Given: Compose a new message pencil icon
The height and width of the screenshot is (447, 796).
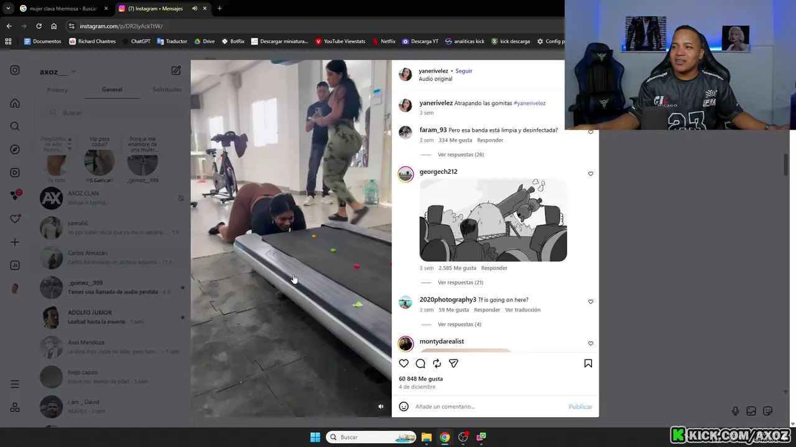Looking at the screenshot, I should pos(176,71).
